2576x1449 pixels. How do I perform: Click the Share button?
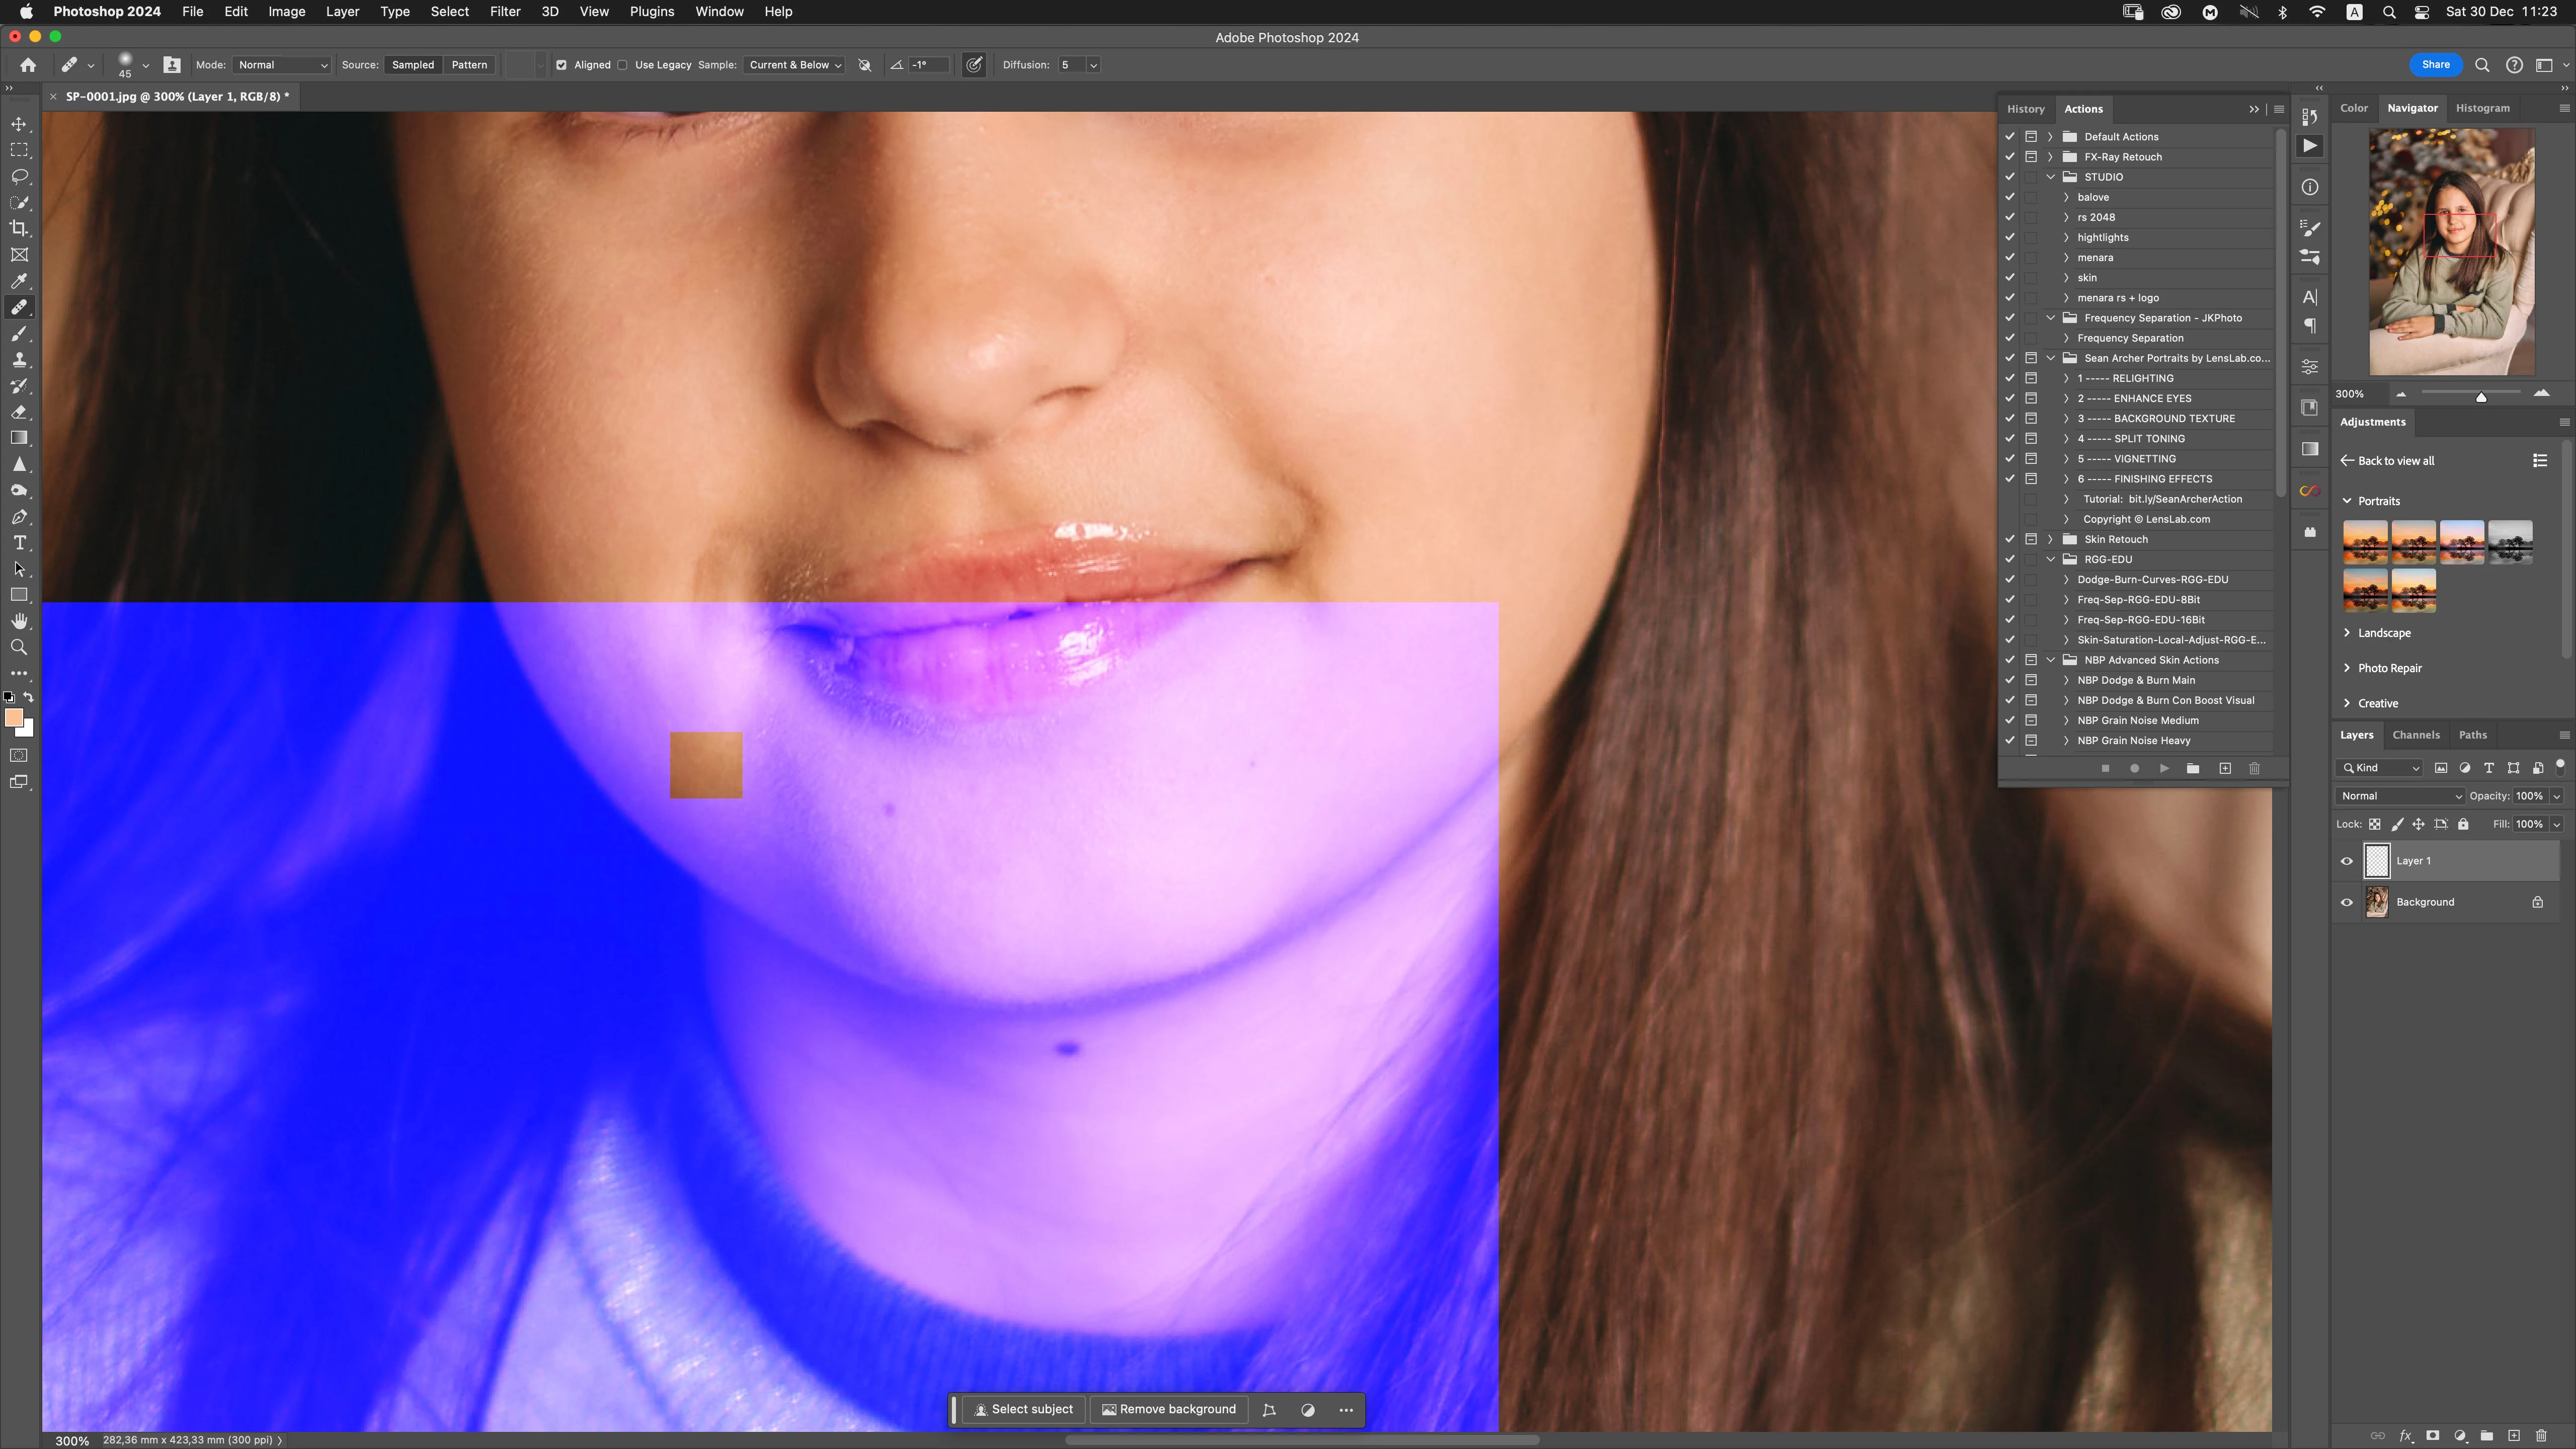coord(2435,65)
